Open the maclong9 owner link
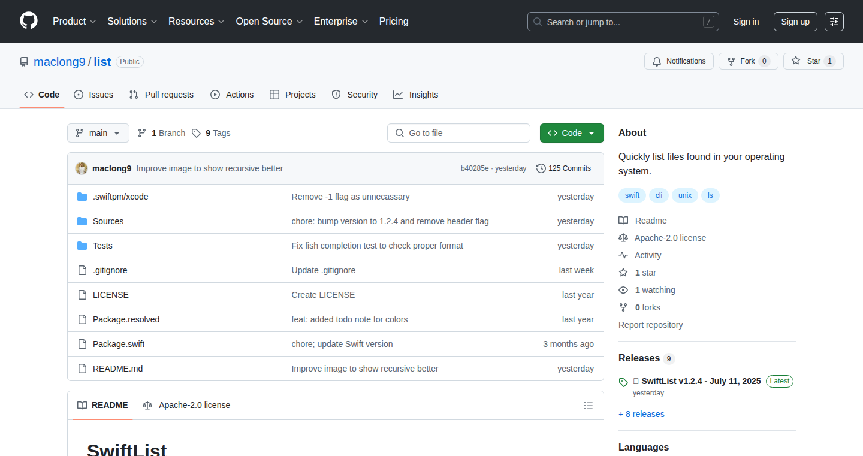 (60, 62)
